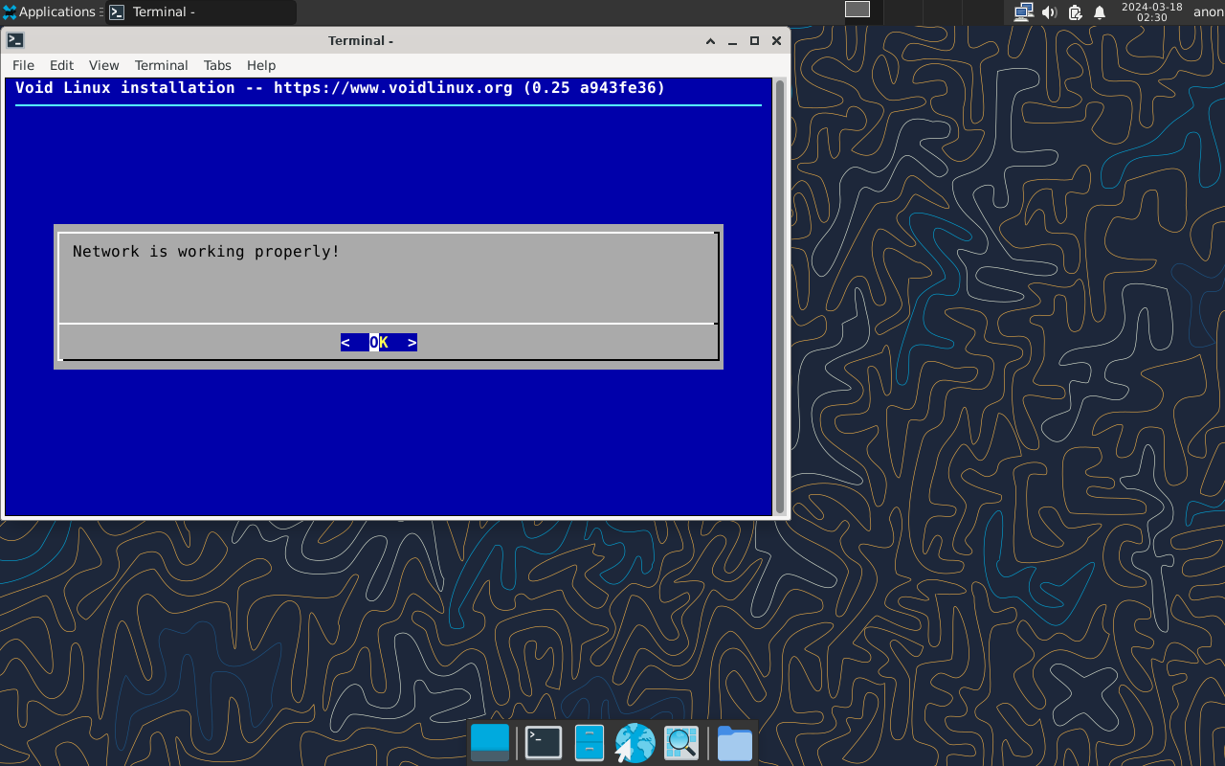
Task: Open the View menu
Action: tap(103, 65)
